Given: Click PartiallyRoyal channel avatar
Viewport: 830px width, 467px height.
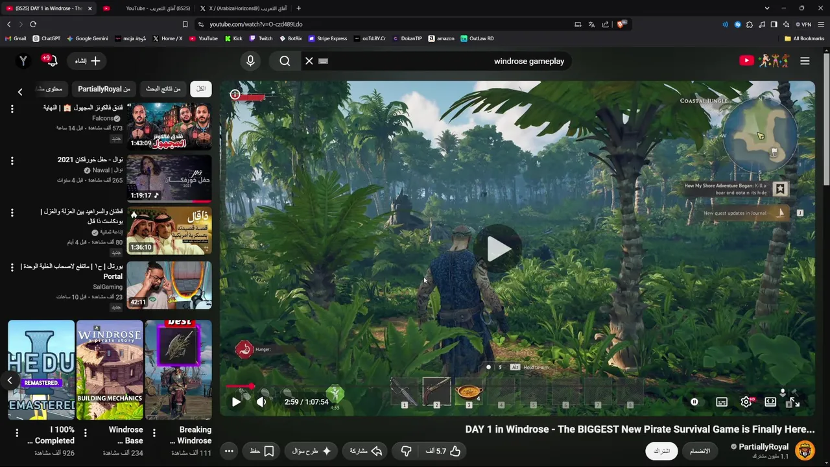Looking at the screenshot, I should tap(805, 451).
